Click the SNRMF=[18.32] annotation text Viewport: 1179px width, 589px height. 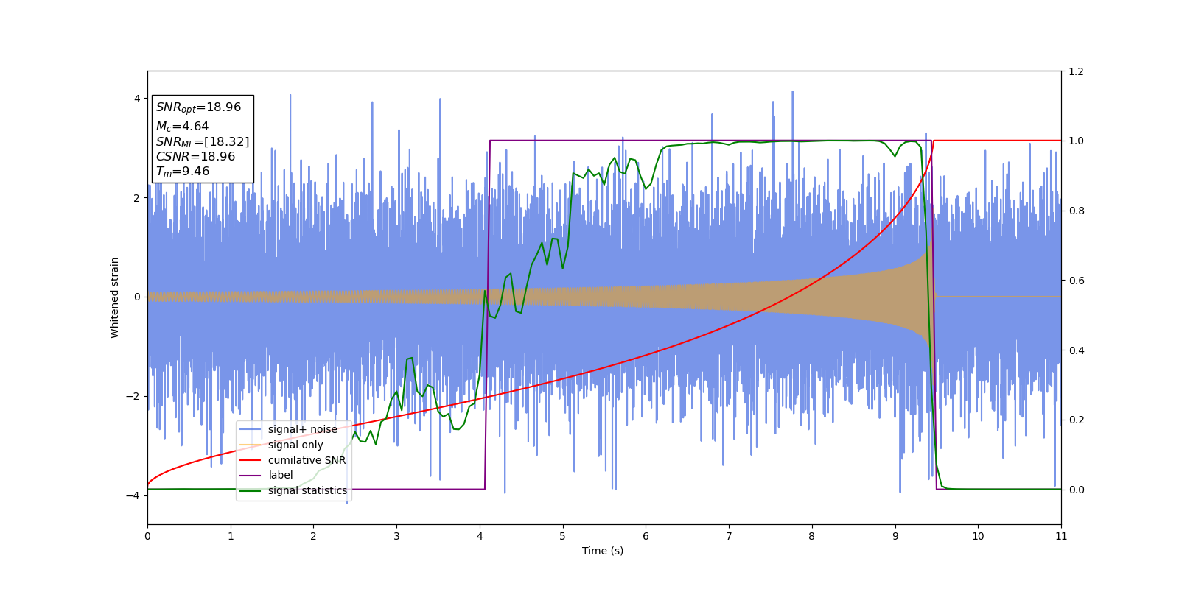point(203,142)
